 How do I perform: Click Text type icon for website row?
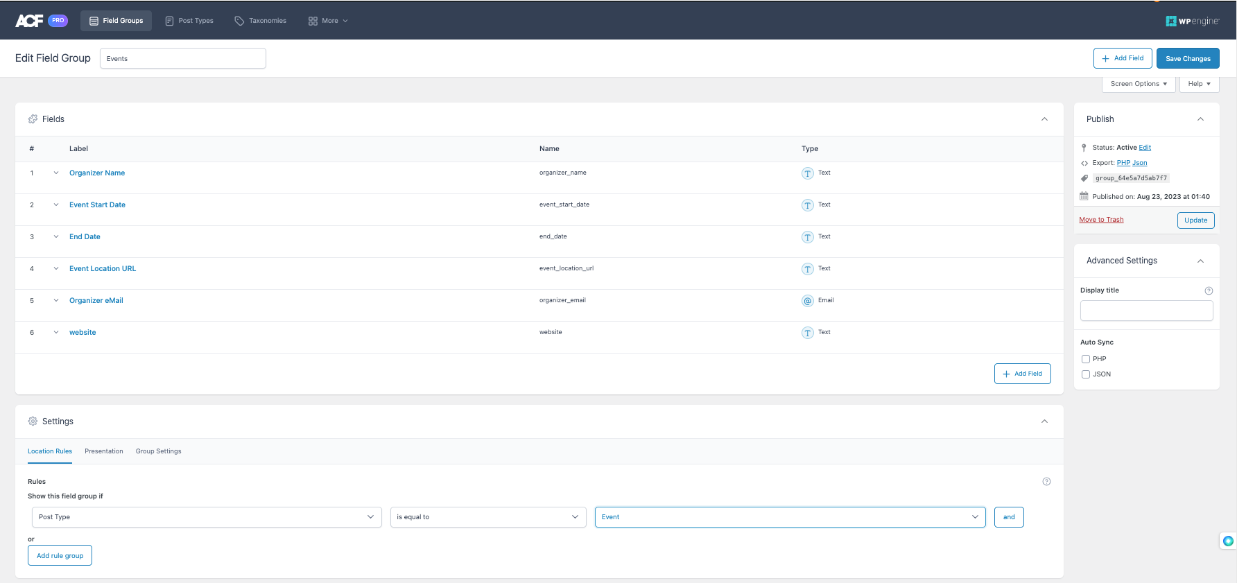pyautogui.click(x=808, y=333)
